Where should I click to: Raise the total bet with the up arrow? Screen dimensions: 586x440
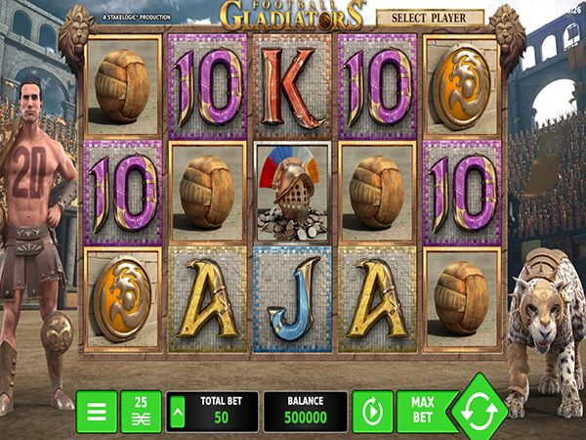pyautogui.click(x=178, y=412)
